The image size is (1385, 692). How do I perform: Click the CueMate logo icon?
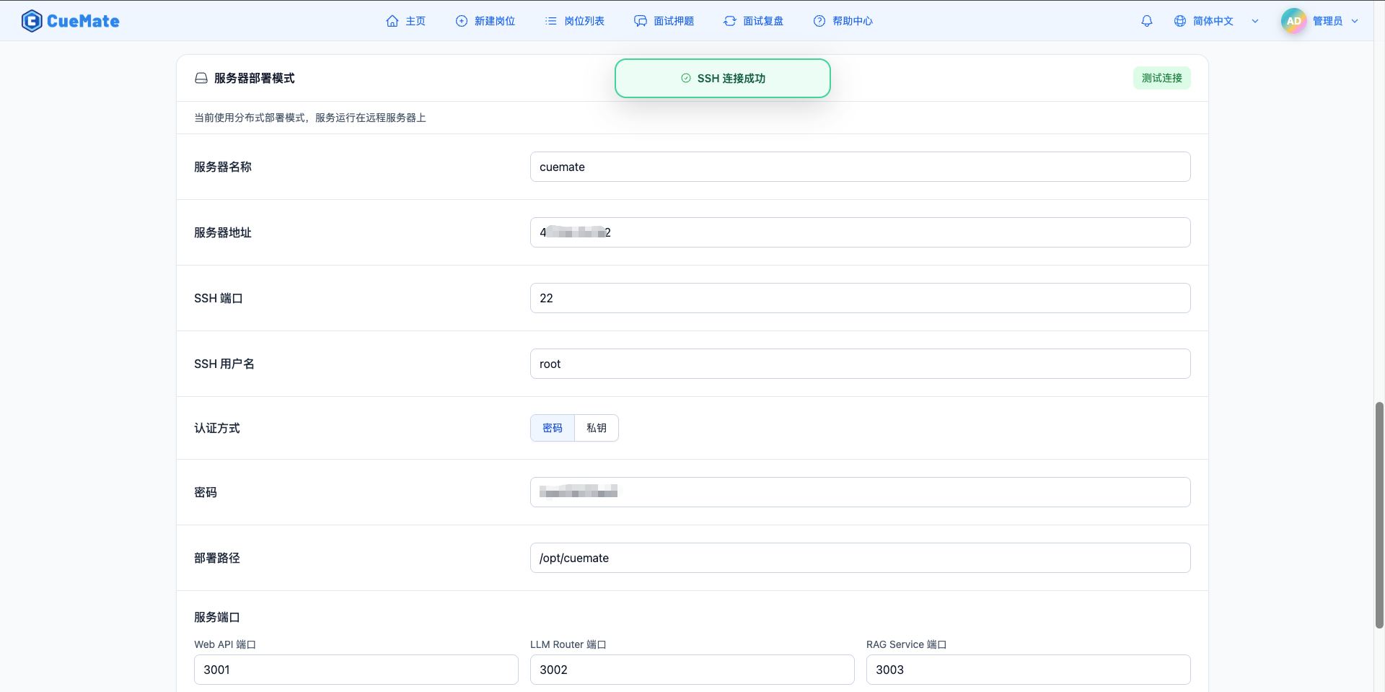(32, 21)
